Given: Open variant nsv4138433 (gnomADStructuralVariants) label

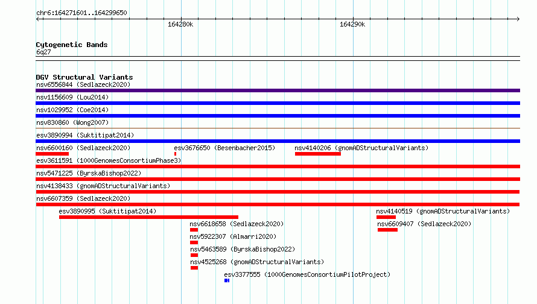Looking at the screenshot, I should [103, 186].
